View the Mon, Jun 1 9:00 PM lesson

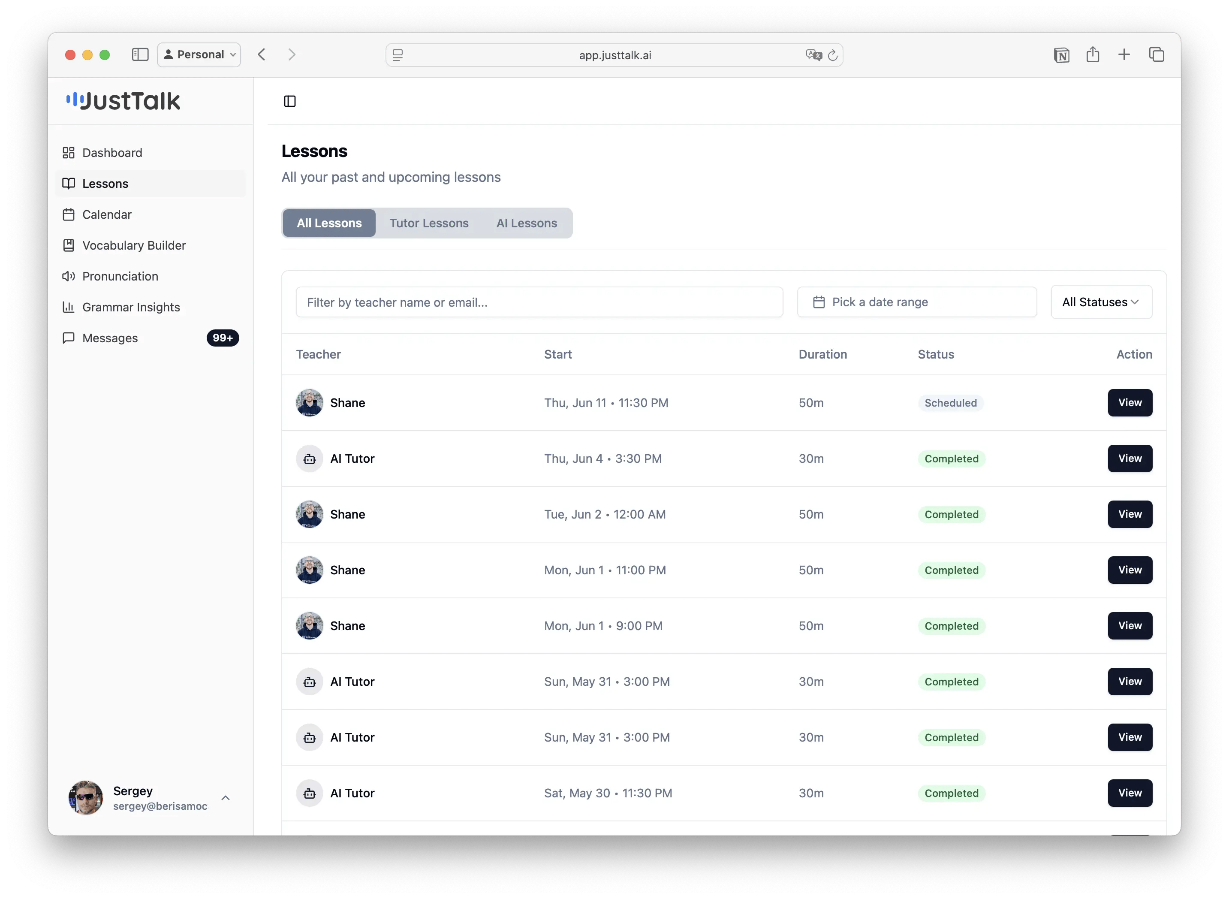[x=1130, y=626]
